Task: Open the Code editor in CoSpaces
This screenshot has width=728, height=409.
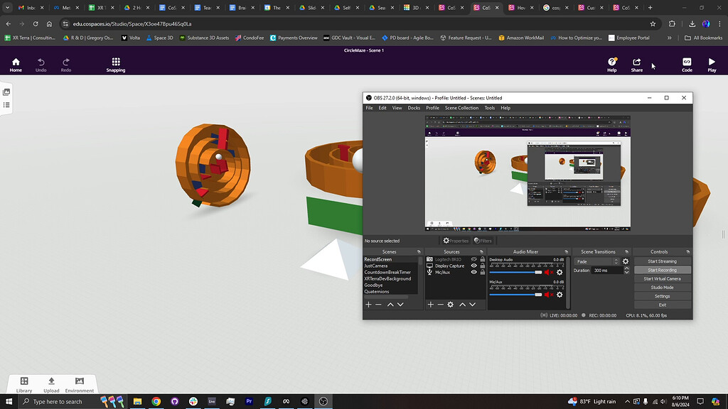Action: pos(686,64)
